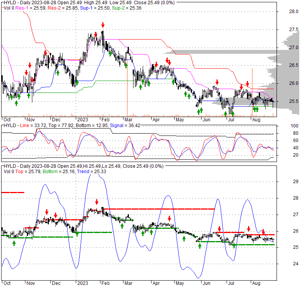The height and width of the screenshot is (286, 300).
Task: Click the Sup-1 = 25.50 legend label
Action: click(95, 8)
